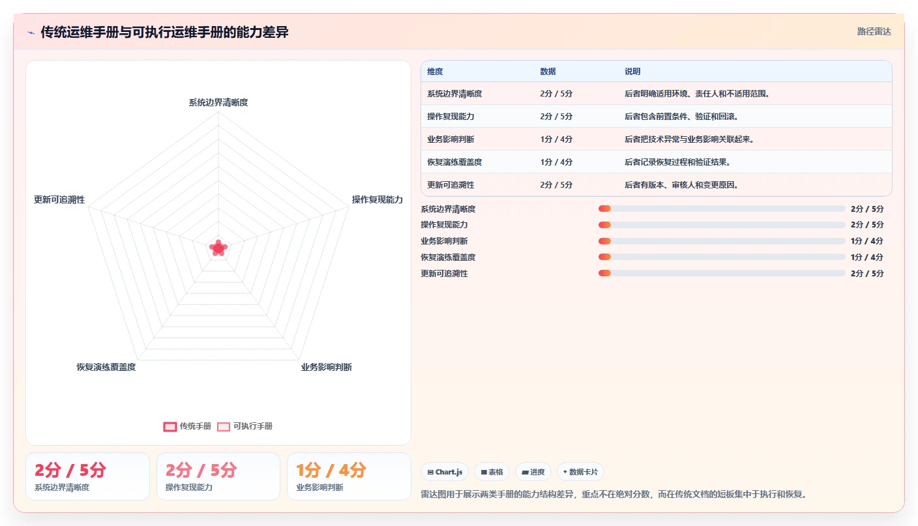This screenshot has height=526, width=918.
Task: Click the 更新可追溯性 progress bar
Action: [722, 273]
